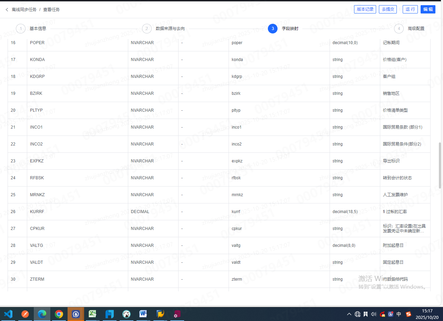This screenshot has height=321, width=443.
Task: Switch to step 2 数据来源与去向
Action: coord(147,29)
